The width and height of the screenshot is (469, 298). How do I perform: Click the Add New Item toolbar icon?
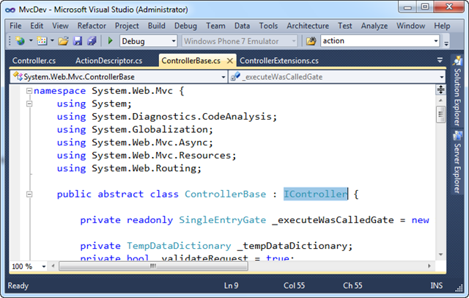(42, 40)
